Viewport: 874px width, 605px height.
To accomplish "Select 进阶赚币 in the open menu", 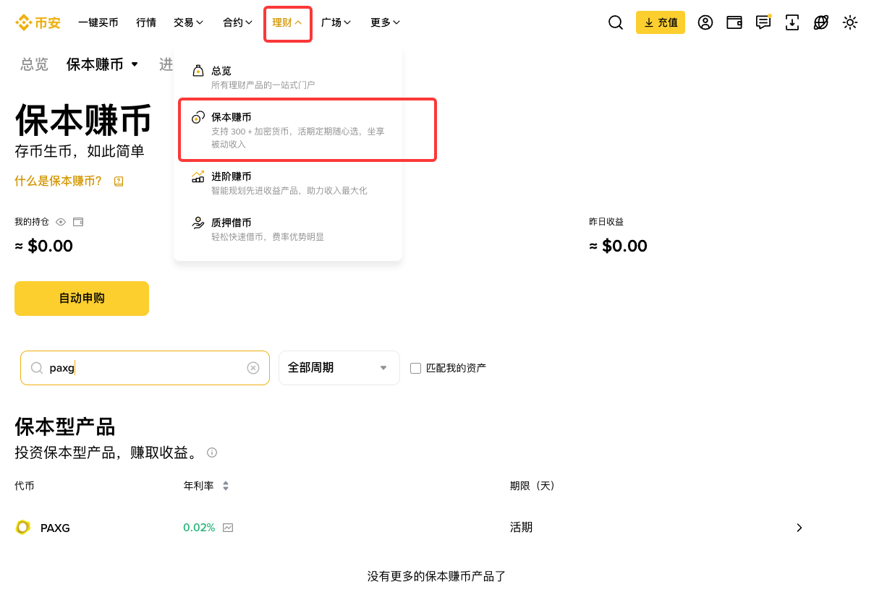I will 233,176.
